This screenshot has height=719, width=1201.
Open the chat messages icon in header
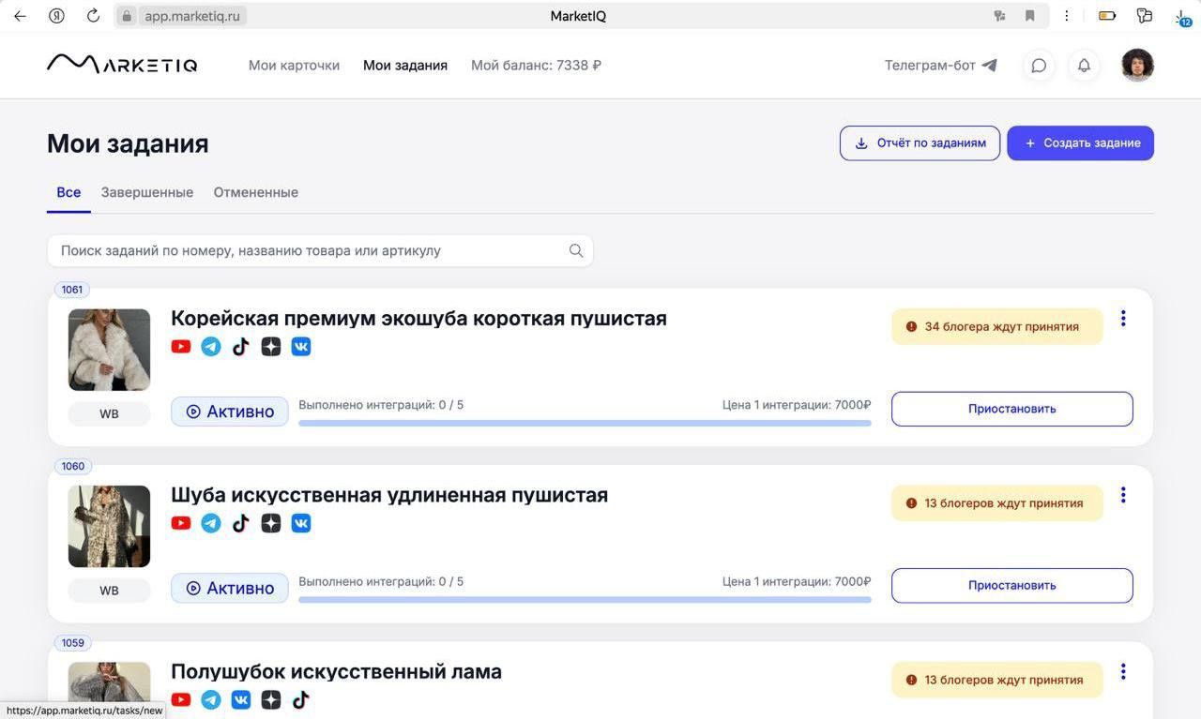click(x=1039, y=66)
